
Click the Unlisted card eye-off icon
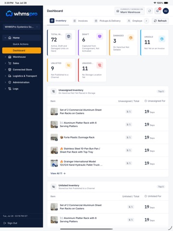[x=69, y=65]
